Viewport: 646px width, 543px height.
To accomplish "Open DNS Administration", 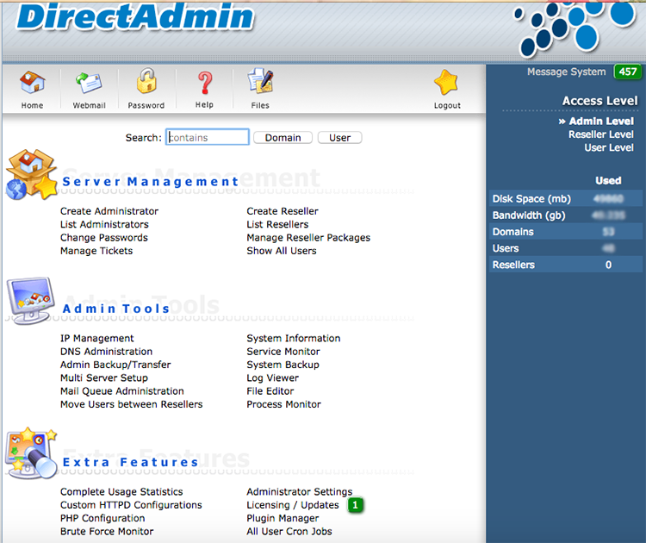I will click(106, 352).
